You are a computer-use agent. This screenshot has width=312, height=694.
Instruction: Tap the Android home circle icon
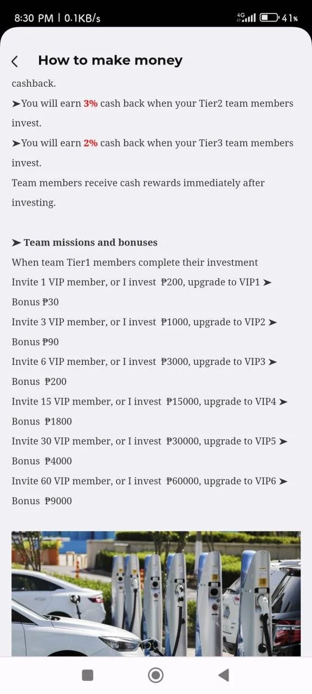coord(156,675)
